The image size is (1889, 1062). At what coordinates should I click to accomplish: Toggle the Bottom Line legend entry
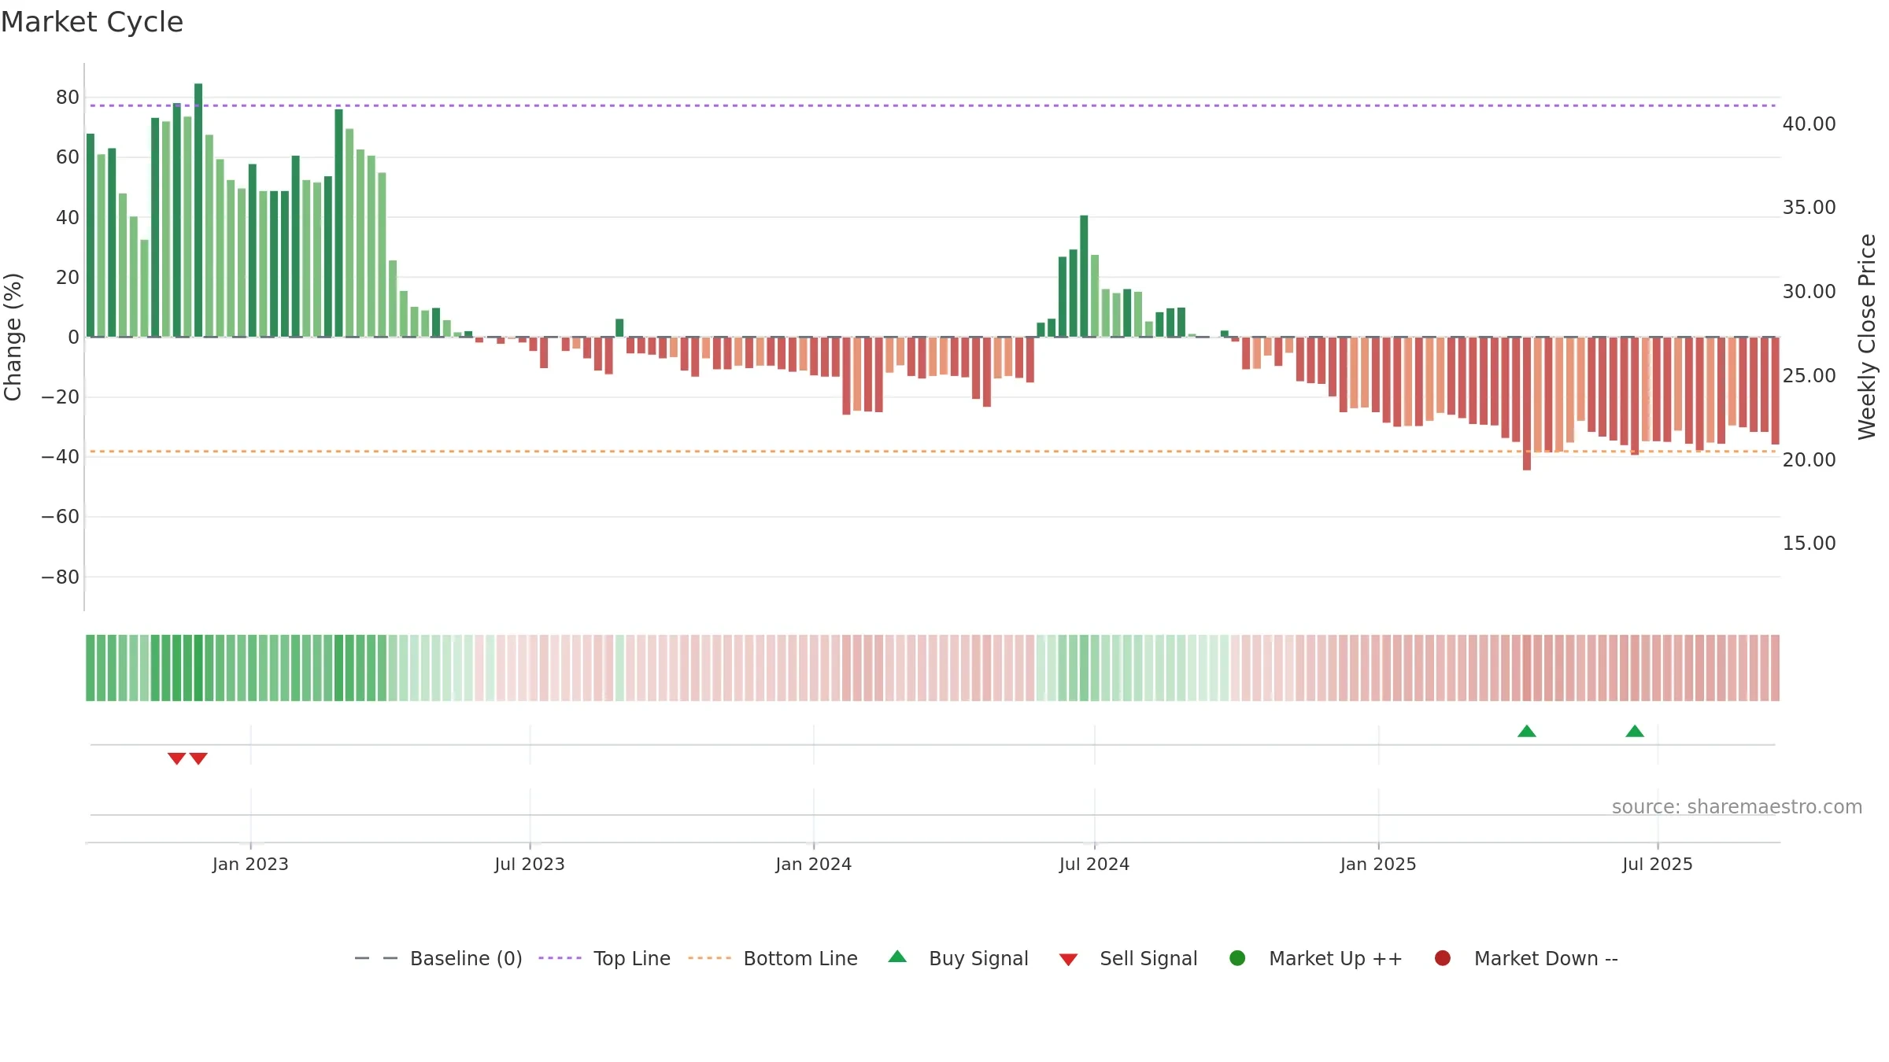click(773, 958)
